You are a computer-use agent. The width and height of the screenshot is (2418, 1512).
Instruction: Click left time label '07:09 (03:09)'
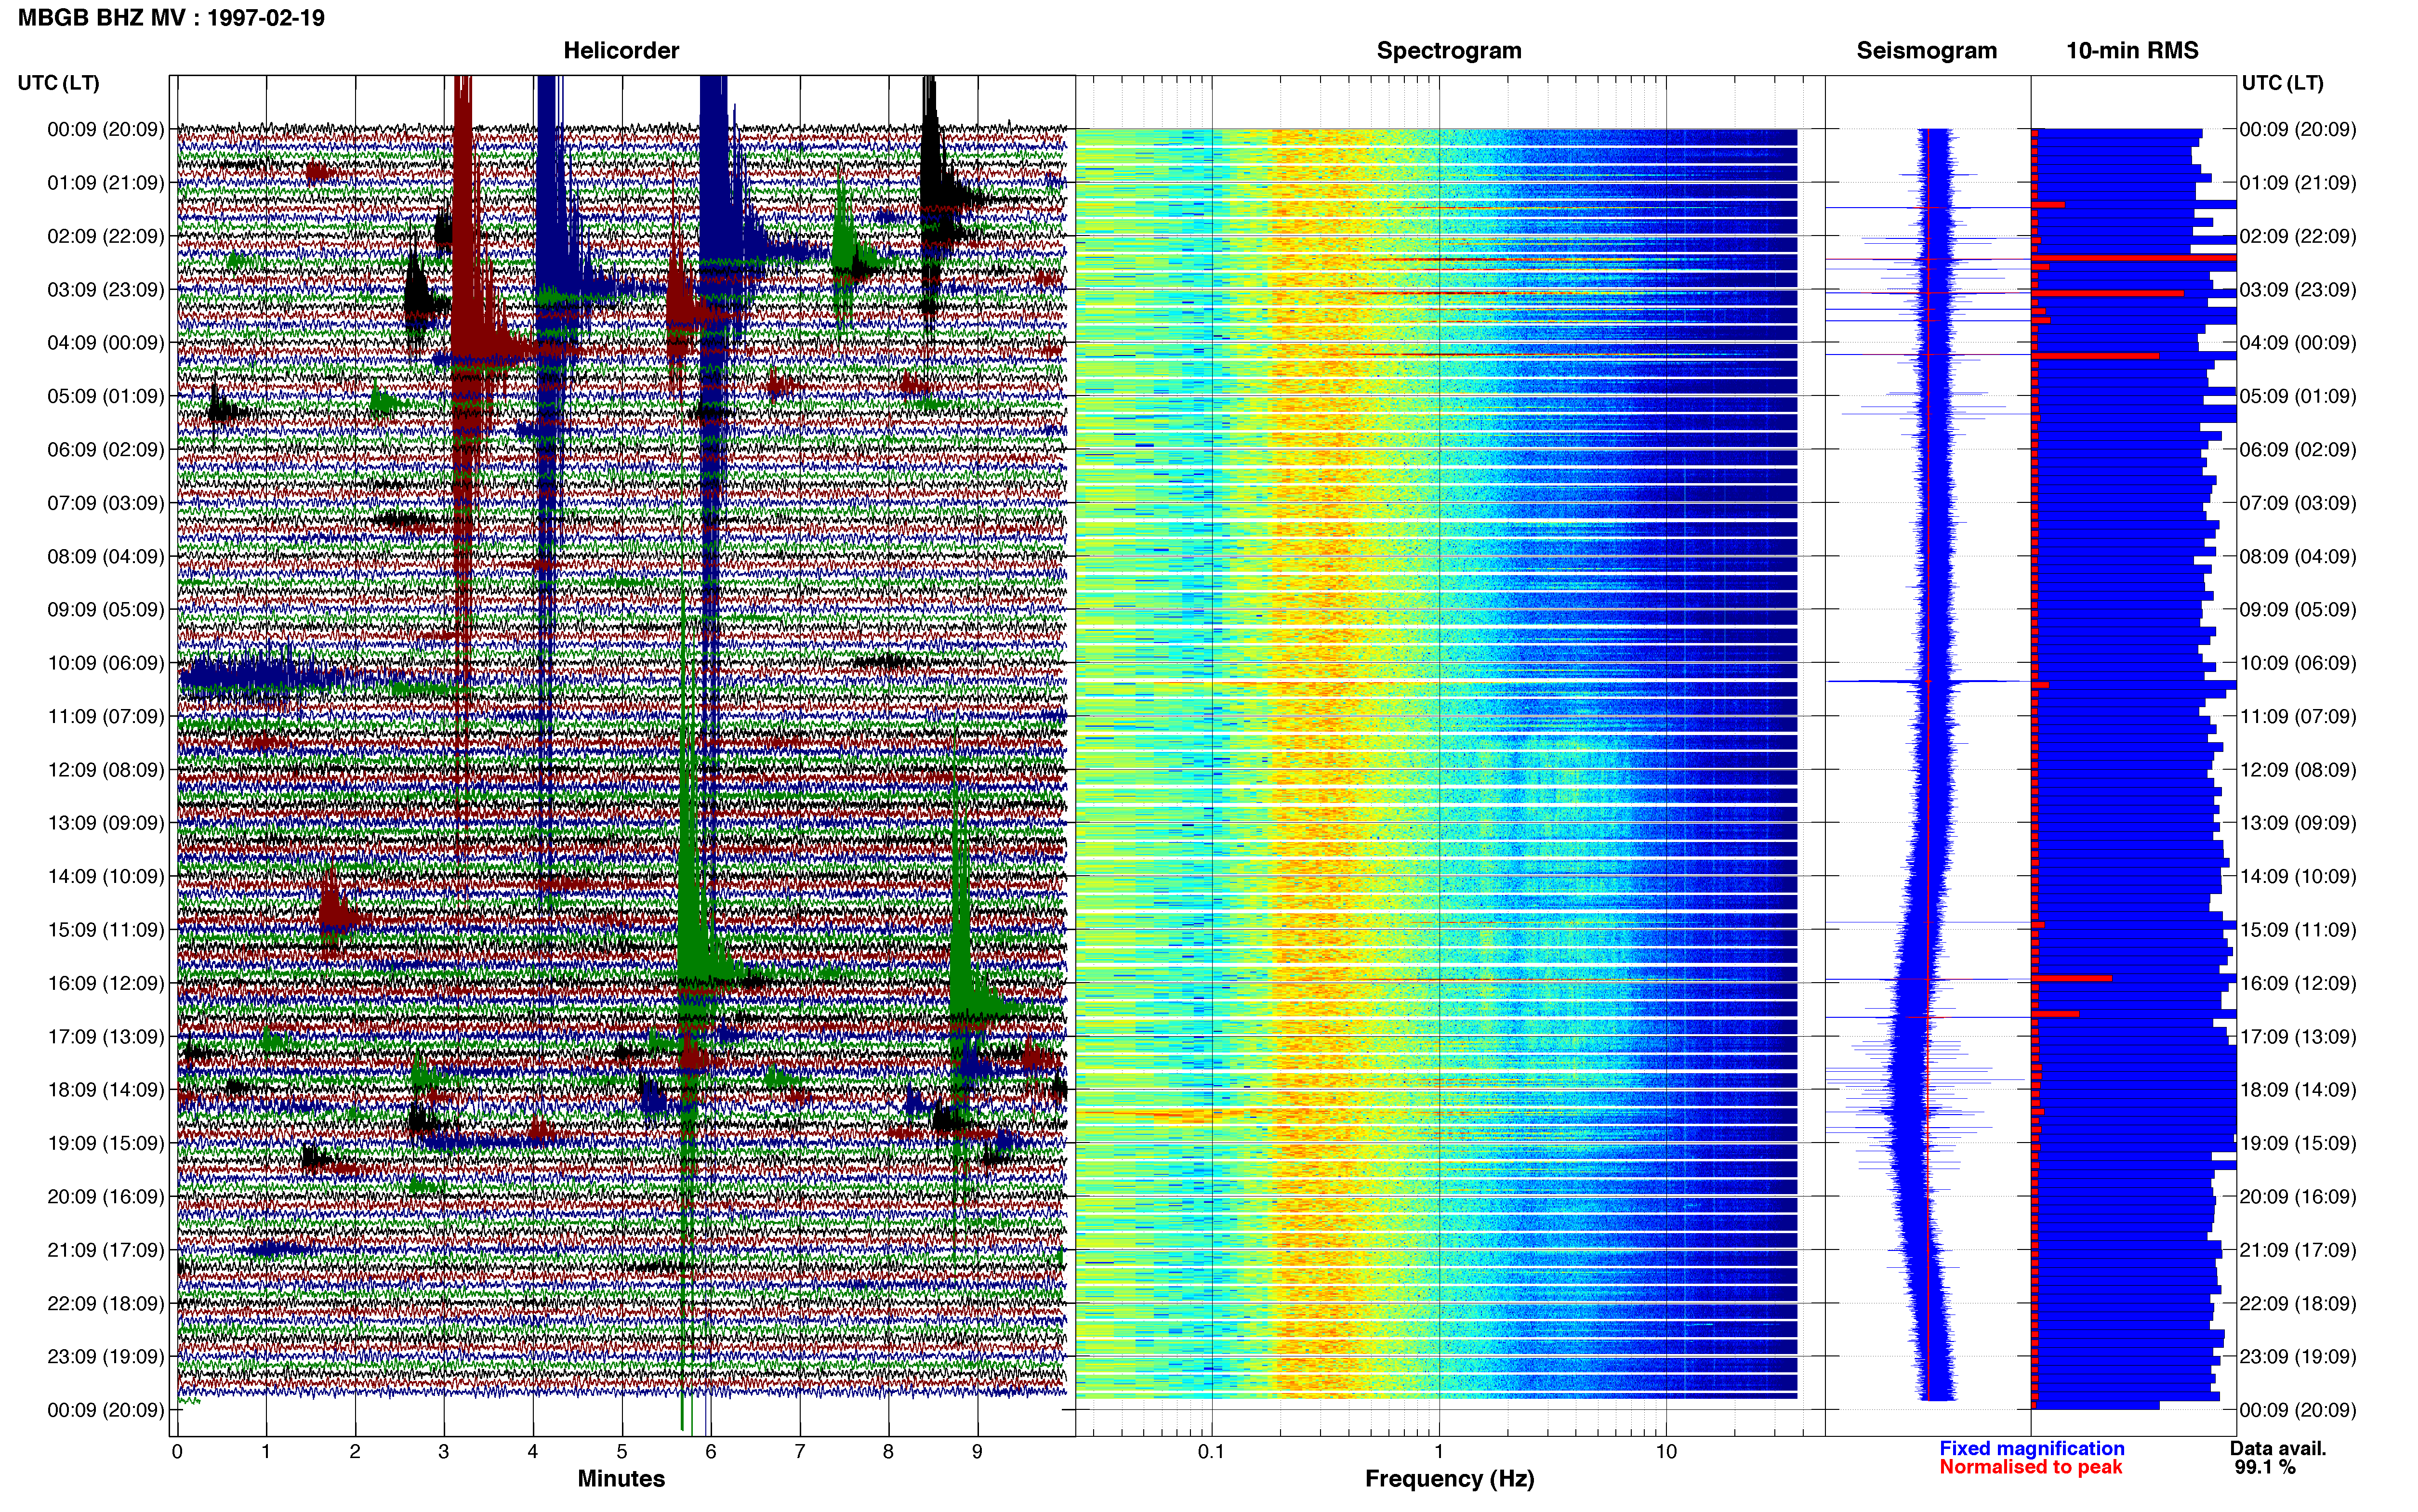105,503
